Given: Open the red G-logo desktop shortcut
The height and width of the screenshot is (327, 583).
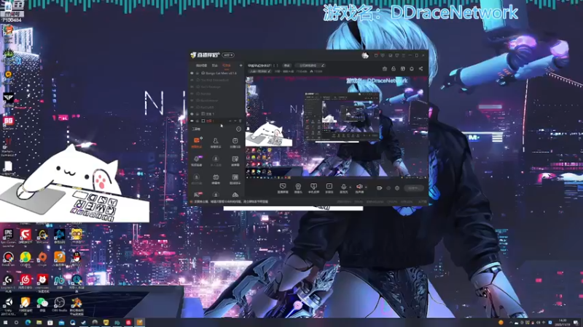Looking at the screenshot, I should coord(26,235).
